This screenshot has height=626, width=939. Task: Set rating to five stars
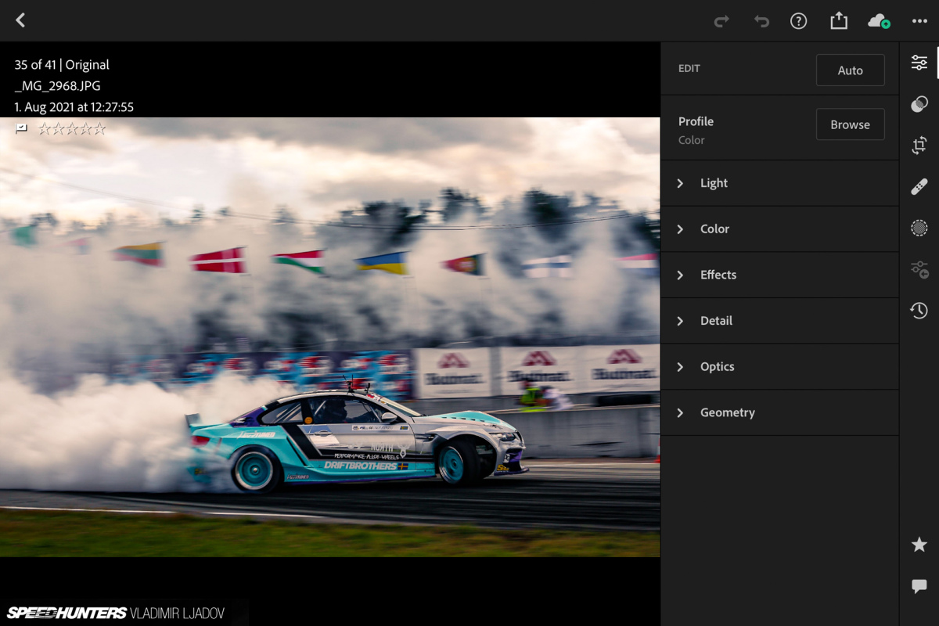point(99,128)
